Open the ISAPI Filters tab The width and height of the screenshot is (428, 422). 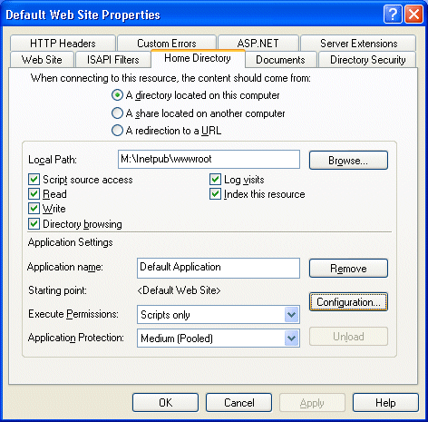112,60
